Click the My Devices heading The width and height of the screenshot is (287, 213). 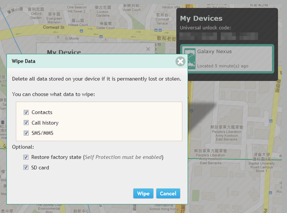point(201,19)
